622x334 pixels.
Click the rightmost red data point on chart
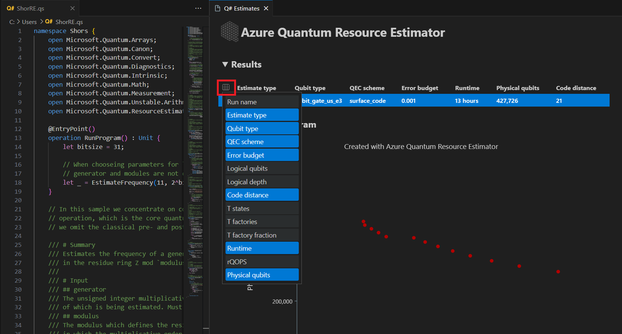(558, 272)
